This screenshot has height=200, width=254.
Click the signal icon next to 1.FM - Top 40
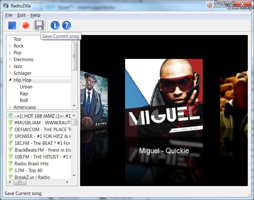tap(10, 170)
